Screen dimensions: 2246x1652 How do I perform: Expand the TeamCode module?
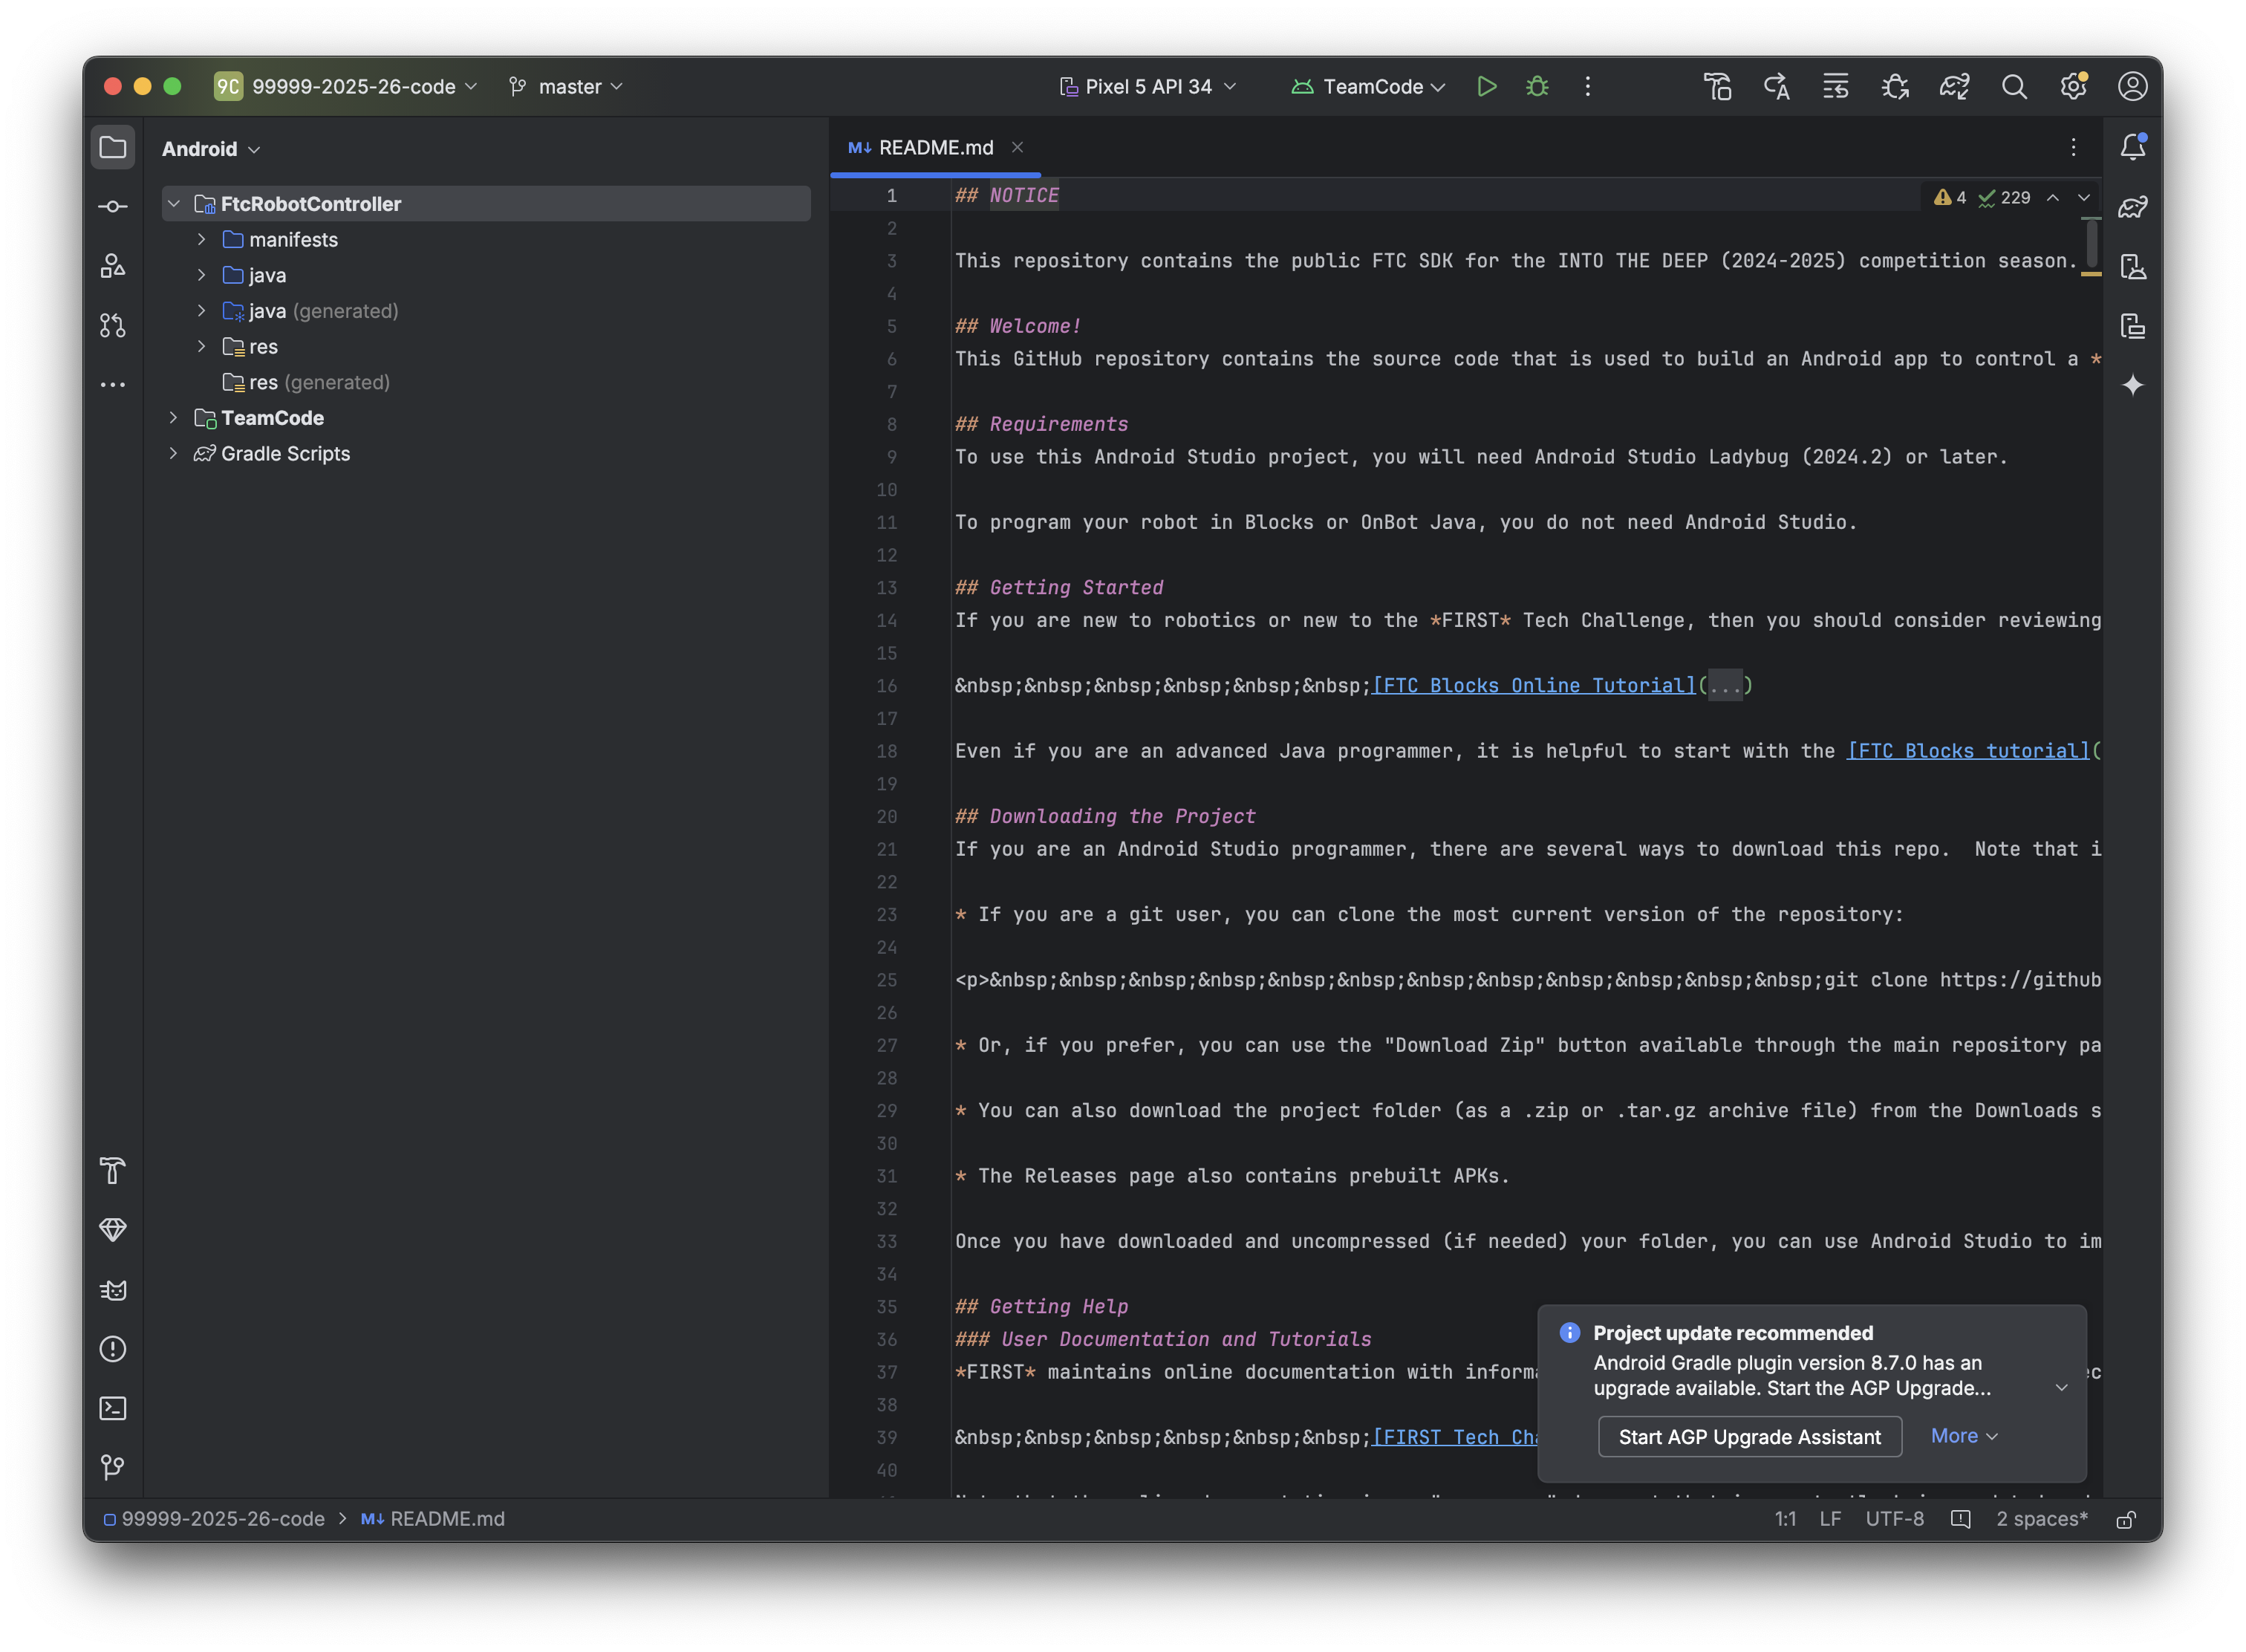(x=174, y=418)
